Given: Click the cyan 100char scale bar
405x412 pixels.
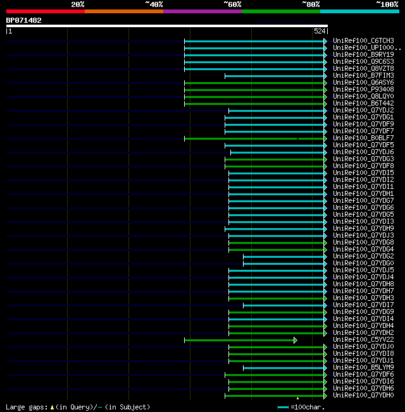Looking at the screenshot, I should point(283,408).
